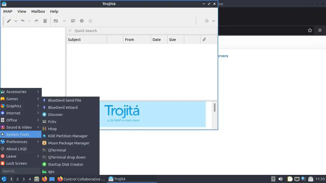Launch Firefox from the quick launch icon
This screenshot has height=183, width=326.
click(44, 179)
